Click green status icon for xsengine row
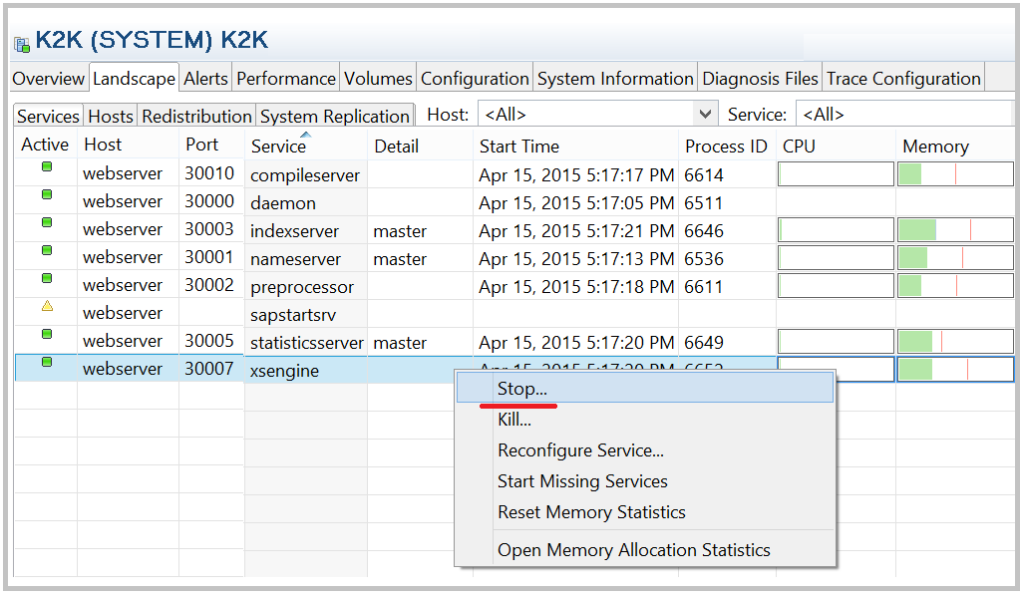The width and height of the screenshot is (1021, 594). (47, 363)
